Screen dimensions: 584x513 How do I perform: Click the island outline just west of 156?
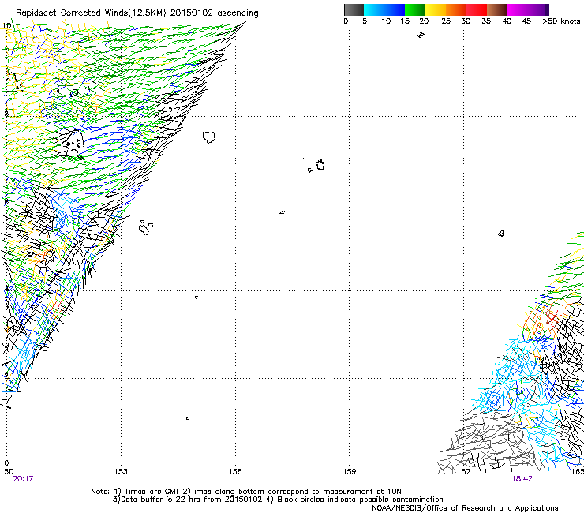click(208, 137)
